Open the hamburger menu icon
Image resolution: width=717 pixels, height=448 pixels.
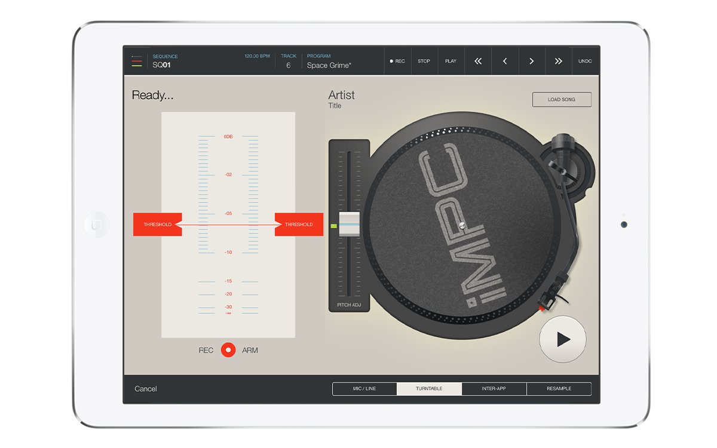pos(137,61)
